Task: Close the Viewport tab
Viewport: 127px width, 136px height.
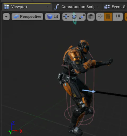Action: click(x=48, y=7)
